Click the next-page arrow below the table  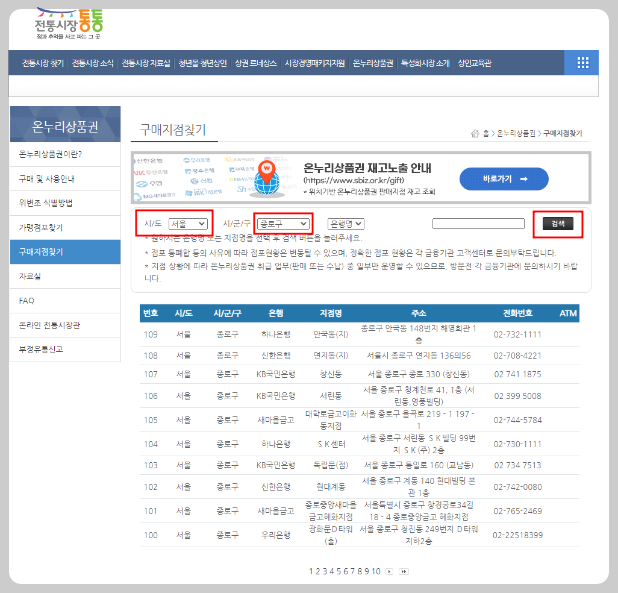coord(389,571)
